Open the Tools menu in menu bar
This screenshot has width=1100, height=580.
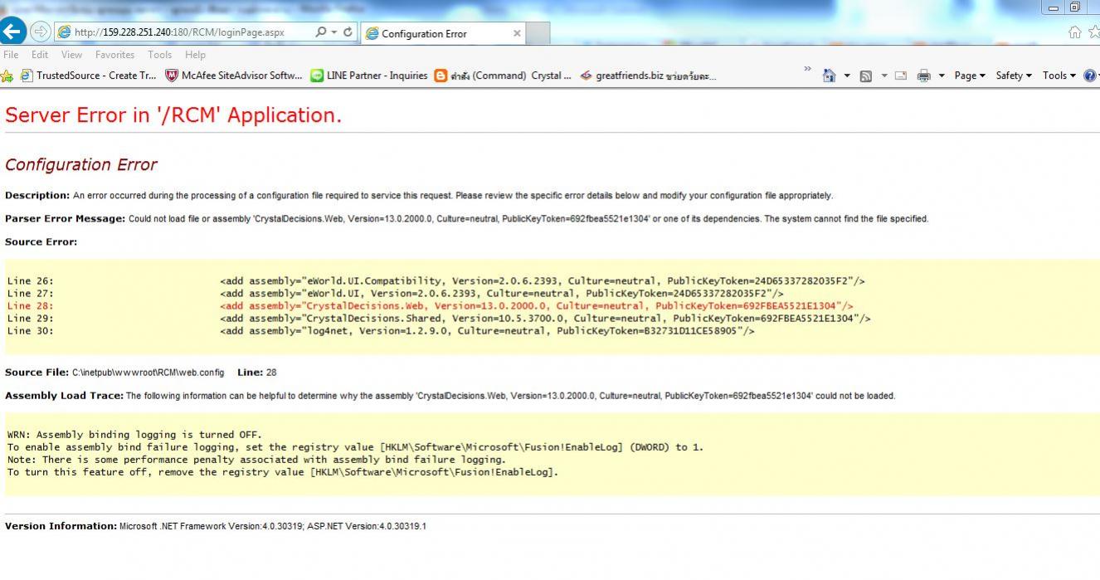159,55
